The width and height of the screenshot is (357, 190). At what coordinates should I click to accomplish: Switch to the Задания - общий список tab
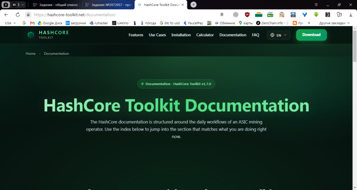[x=56, y=5]
